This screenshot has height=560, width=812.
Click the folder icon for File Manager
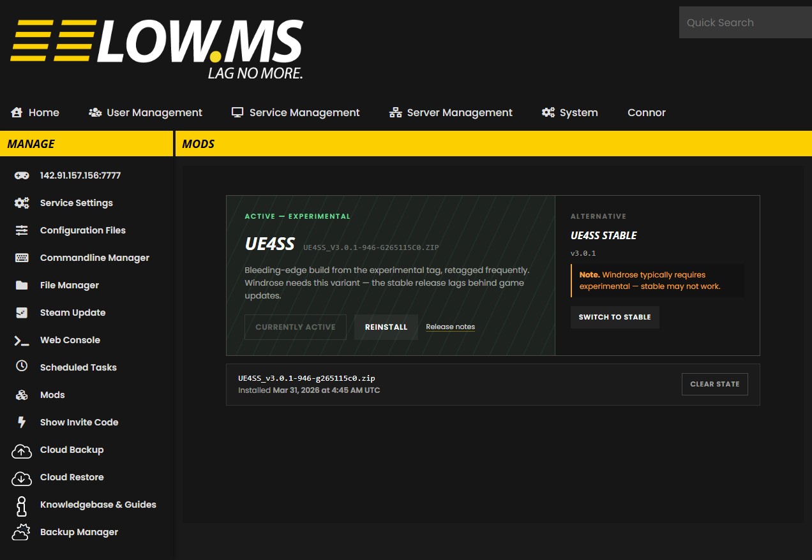pyautogui.click(x=22, y=285)
